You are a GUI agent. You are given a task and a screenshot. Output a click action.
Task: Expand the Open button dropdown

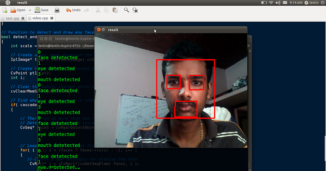(30, 10)
